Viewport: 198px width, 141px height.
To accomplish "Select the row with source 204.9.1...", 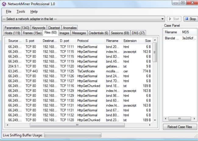I will click(79, 66).
